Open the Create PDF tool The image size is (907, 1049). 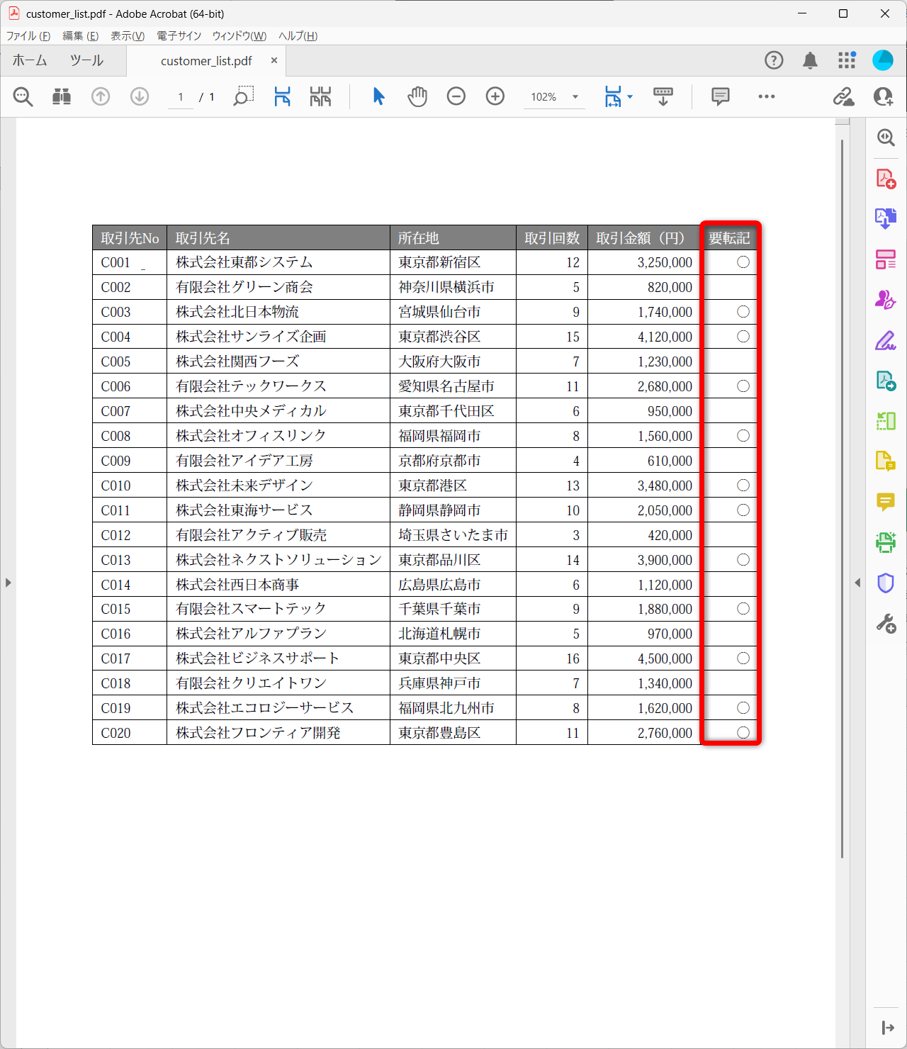click(x=885, y=179)
